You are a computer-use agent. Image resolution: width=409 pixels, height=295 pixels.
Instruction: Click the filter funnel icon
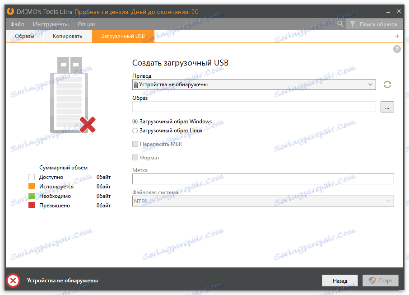(x=353, y=24)
